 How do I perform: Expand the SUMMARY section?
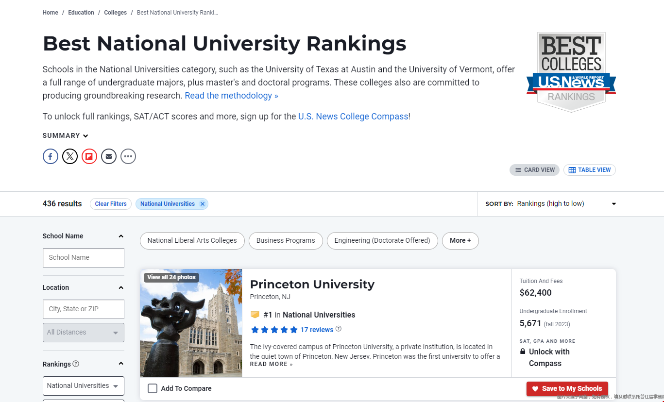click(66, 136)
